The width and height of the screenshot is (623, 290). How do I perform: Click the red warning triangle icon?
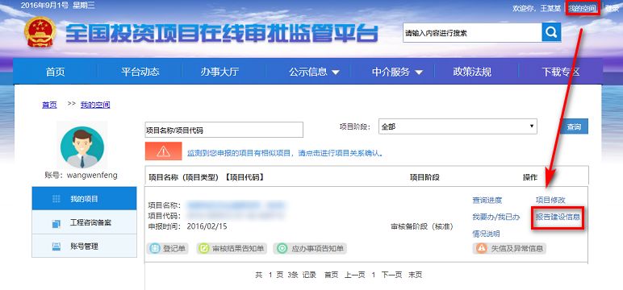(x=163, y=151)
